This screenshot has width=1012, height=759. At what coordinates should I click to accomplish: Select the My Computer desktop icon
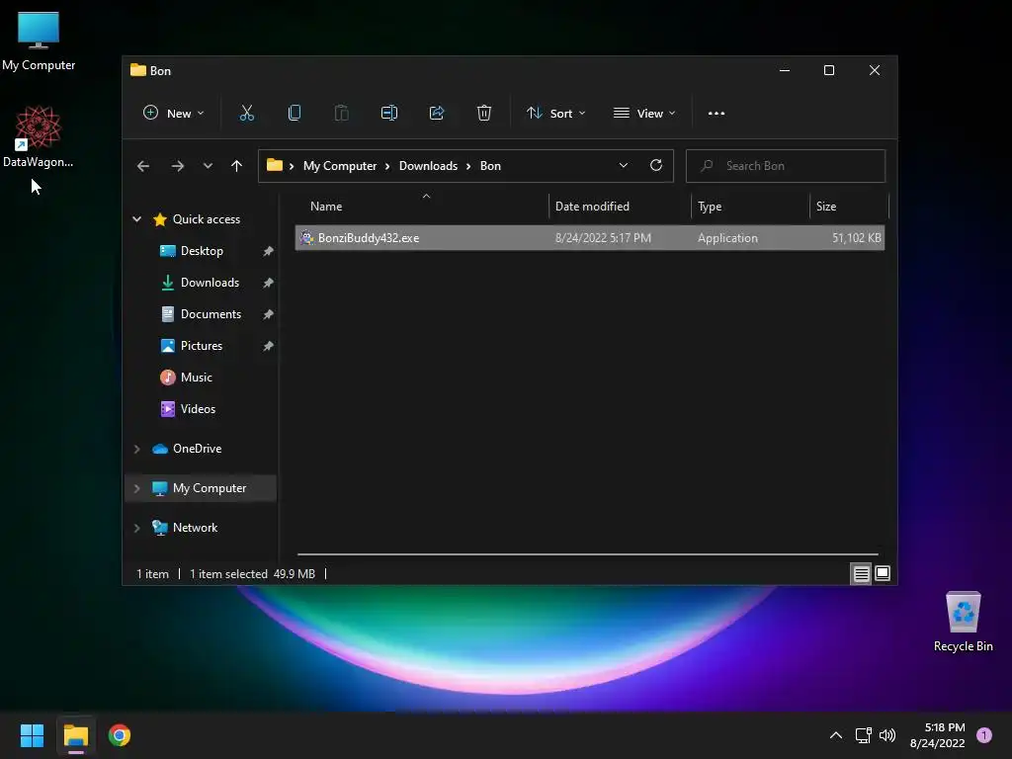click(39, 40)
